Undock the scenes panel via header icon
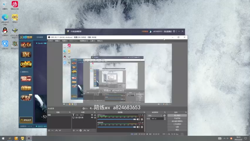250x141 pixels. (70, 112)
